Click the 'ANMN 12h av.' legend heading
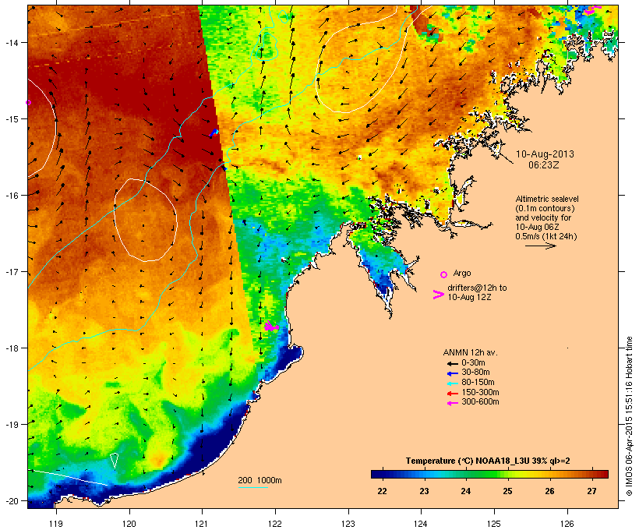Image resolution: width=639 pixels, height=530 pixels. coord(470,352)
